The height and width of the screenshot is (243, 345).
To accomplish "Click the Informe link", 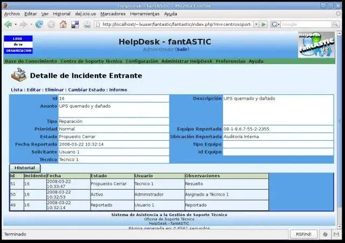I will (118, 90).
